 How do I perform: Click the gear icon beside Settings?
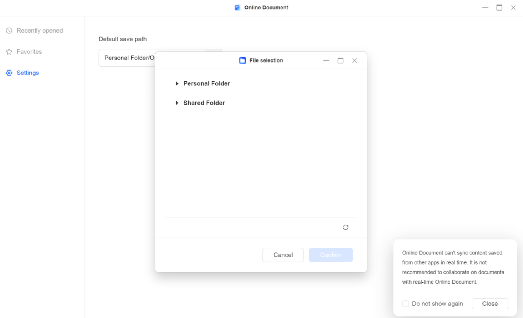coord(9,73)
